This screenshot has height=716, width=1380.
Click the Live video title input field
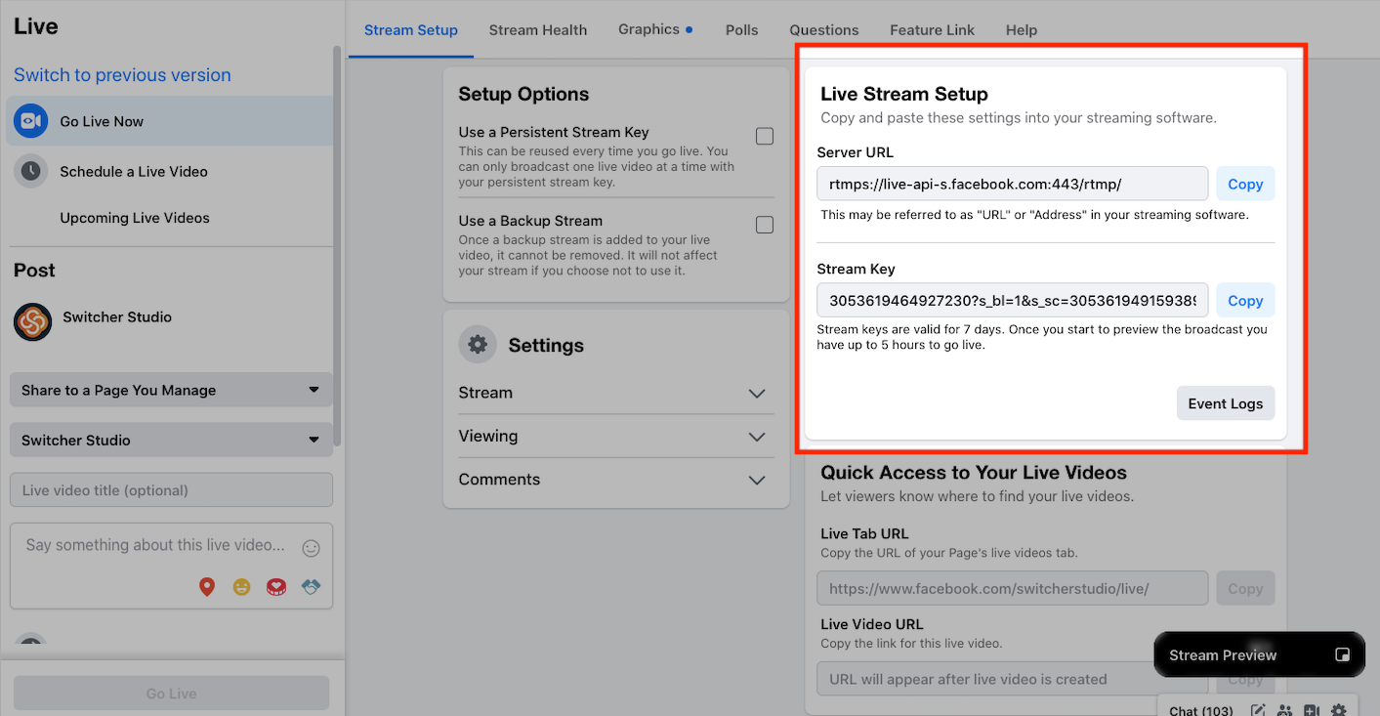(x=171, y=490)
